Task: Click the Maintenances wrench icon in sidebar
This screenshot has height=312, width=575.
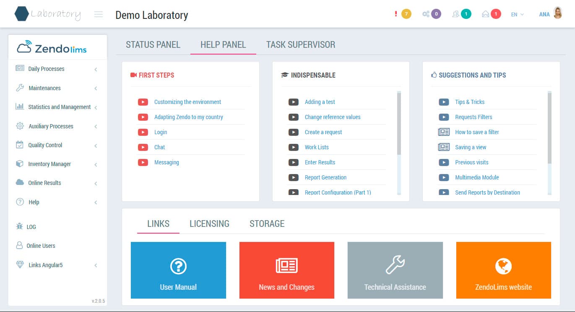Action: [20, 88]
